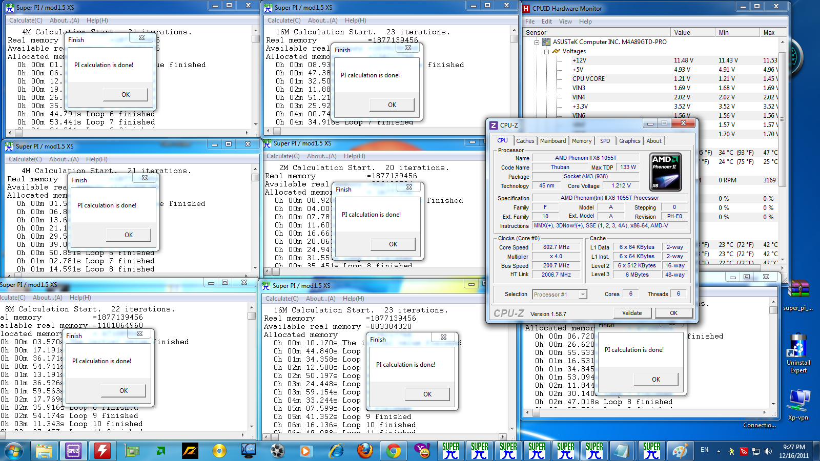
Task: Open the Edit menu in HWMonitor
Action: (547, 22)
